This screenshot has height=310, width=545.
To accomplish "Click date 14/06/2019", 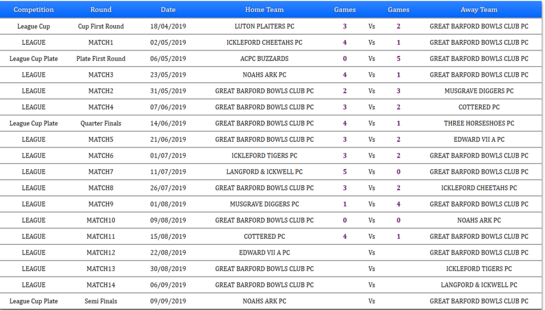I will (168, 124).
